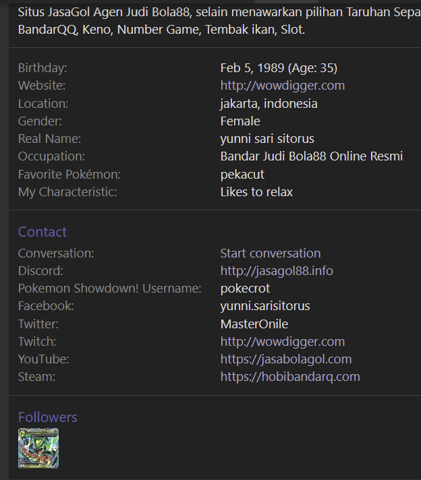The height and width of the screenshot is (480, 421).
Task: Open Steam link hobibandarq.com
Action: point(290,377)
